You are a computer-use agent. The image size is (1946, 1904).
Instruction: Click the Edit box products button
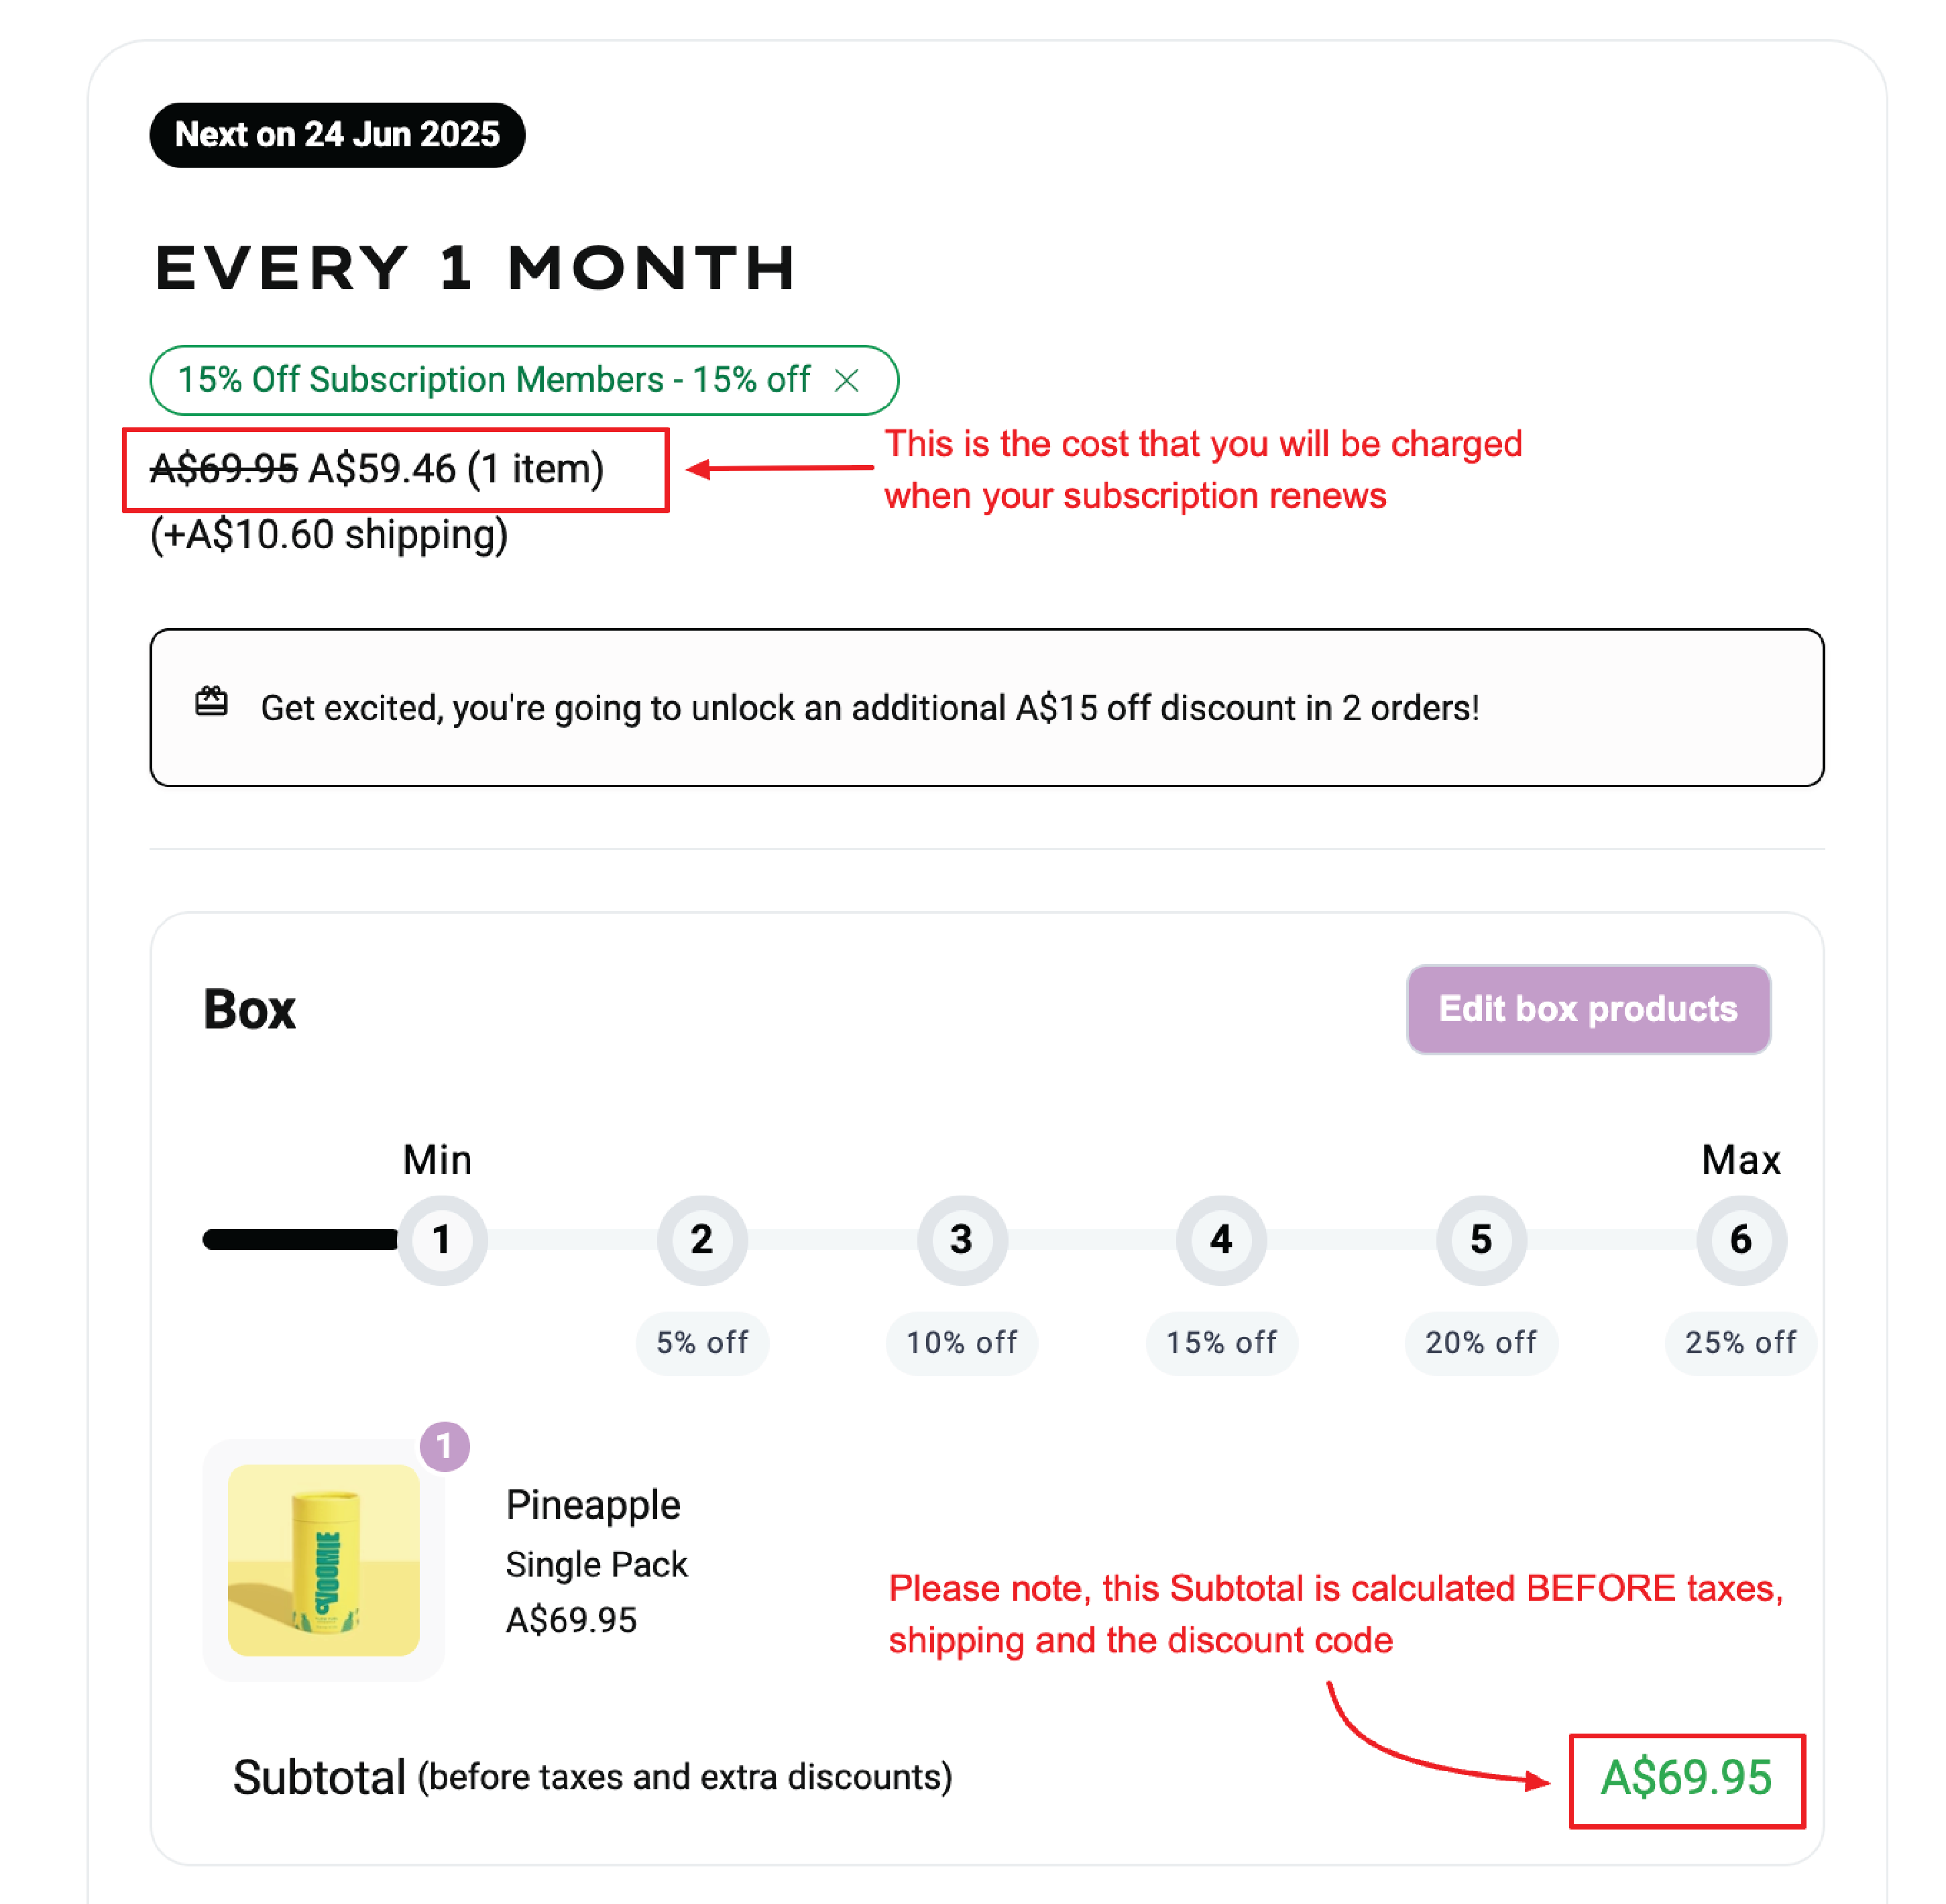tap(1588, 1009)
